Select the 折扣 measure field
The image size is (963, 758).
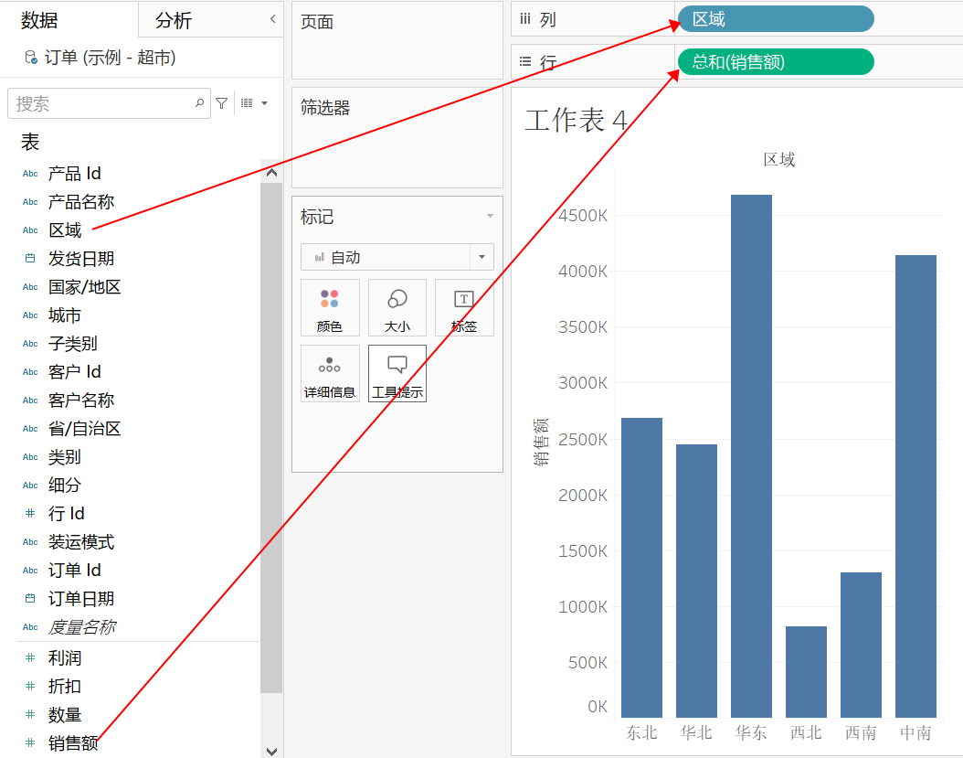(x=65, y=686)
